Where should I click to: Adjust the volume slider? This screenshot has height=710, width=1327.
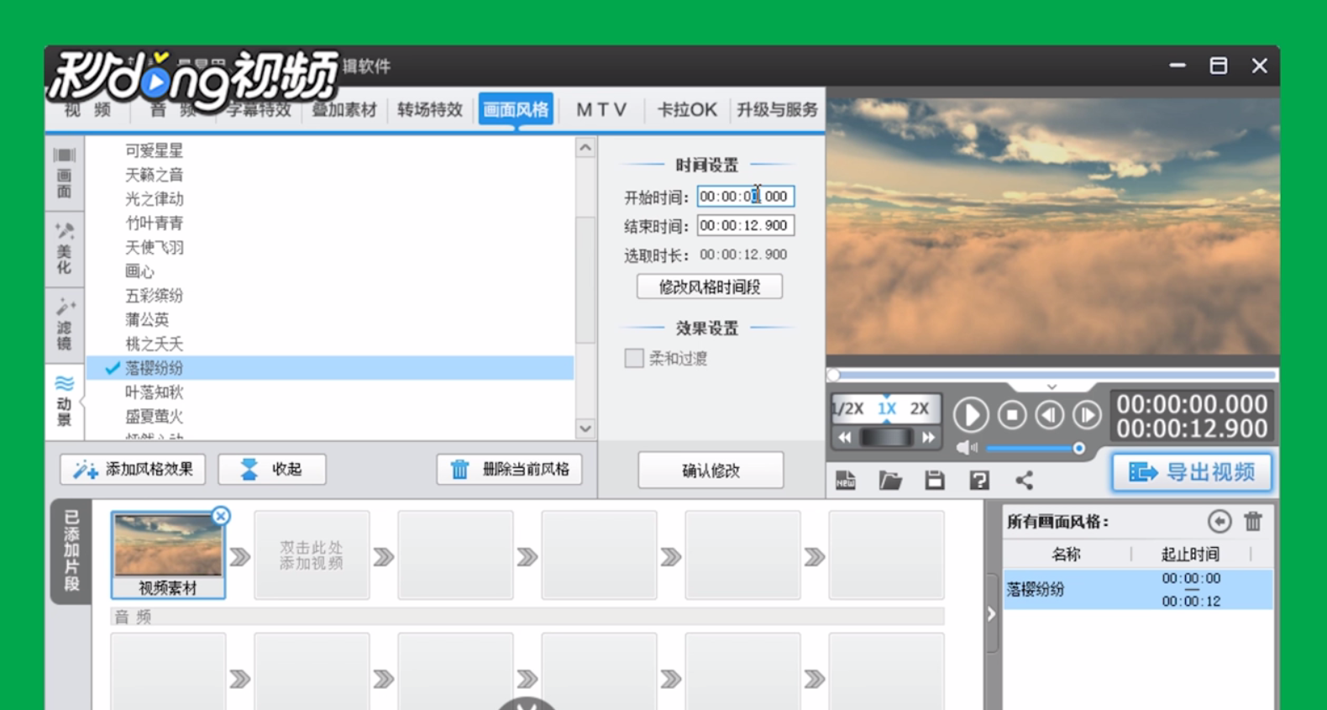1035,449
